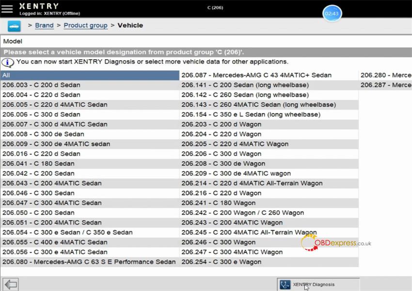Select 206.247 - C 300 4MATIC Wagon

tap(269, 252)
